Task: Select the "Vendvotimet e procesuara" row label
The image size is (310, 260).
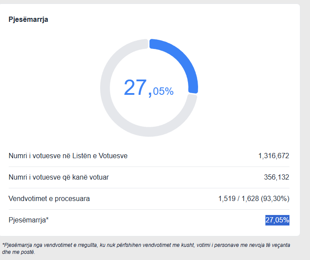Action: (49, 198)
